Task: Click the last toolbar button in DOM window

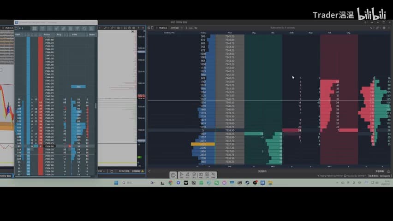Action: pos(92,28)
